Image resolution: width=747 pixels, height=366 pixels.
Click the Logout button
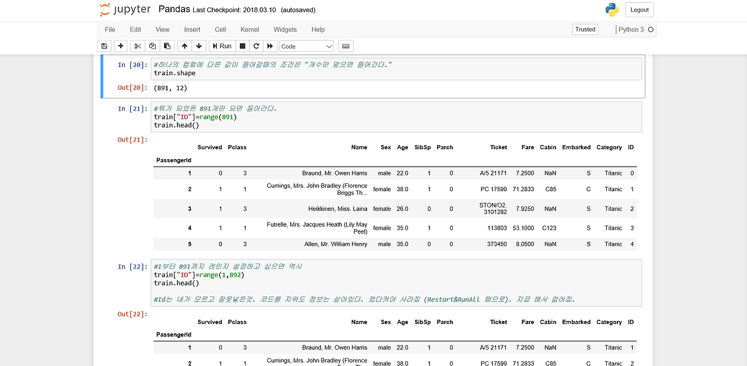tap(639, 10)
